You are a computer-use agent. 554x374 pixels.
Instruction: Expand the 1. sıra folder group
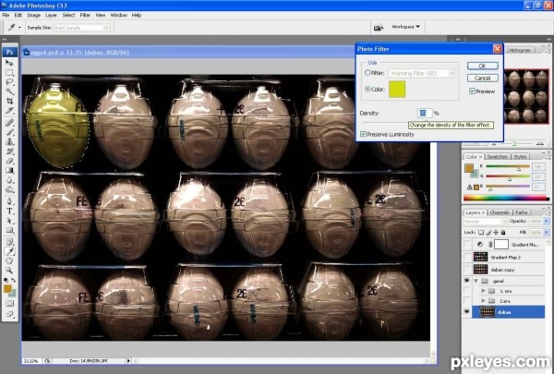pos(483,291)
